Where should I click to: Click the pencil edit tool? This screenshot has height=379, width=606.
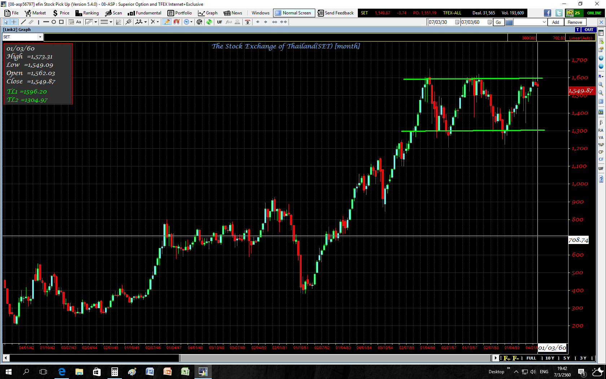(x=167, y=22)
